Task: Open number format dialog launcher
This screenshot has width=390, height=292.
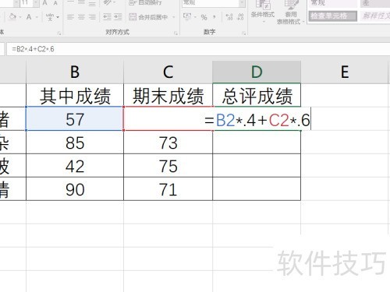Action: click(244, 33)
